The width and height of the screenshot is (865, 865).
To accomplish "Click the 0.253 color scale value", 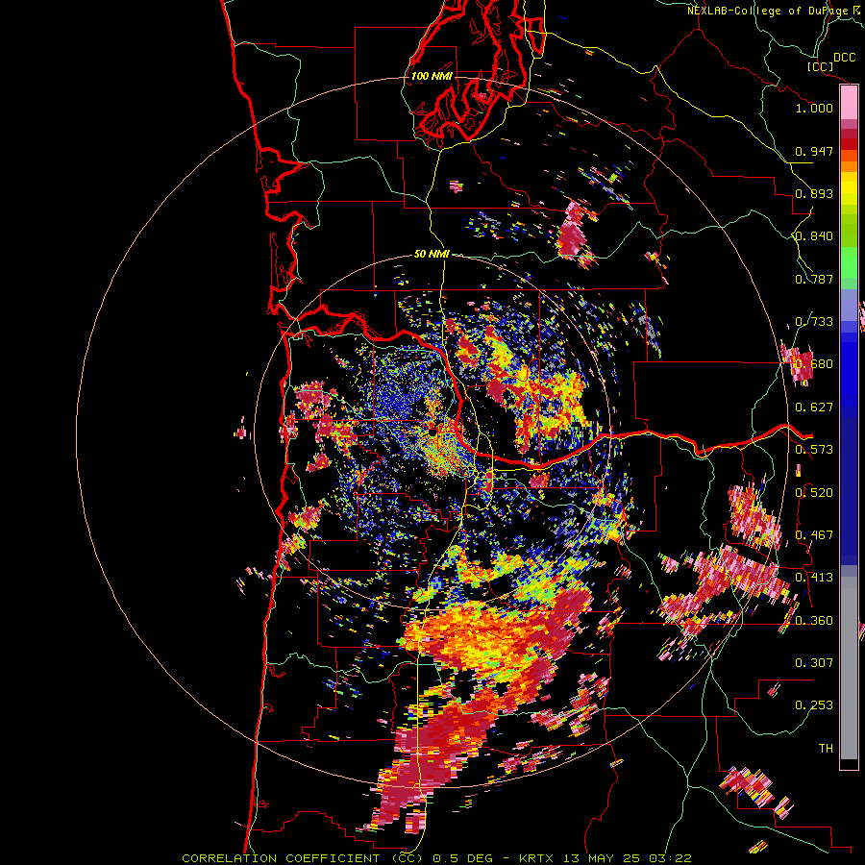I will pyautogui.click(x=814, y=705).
